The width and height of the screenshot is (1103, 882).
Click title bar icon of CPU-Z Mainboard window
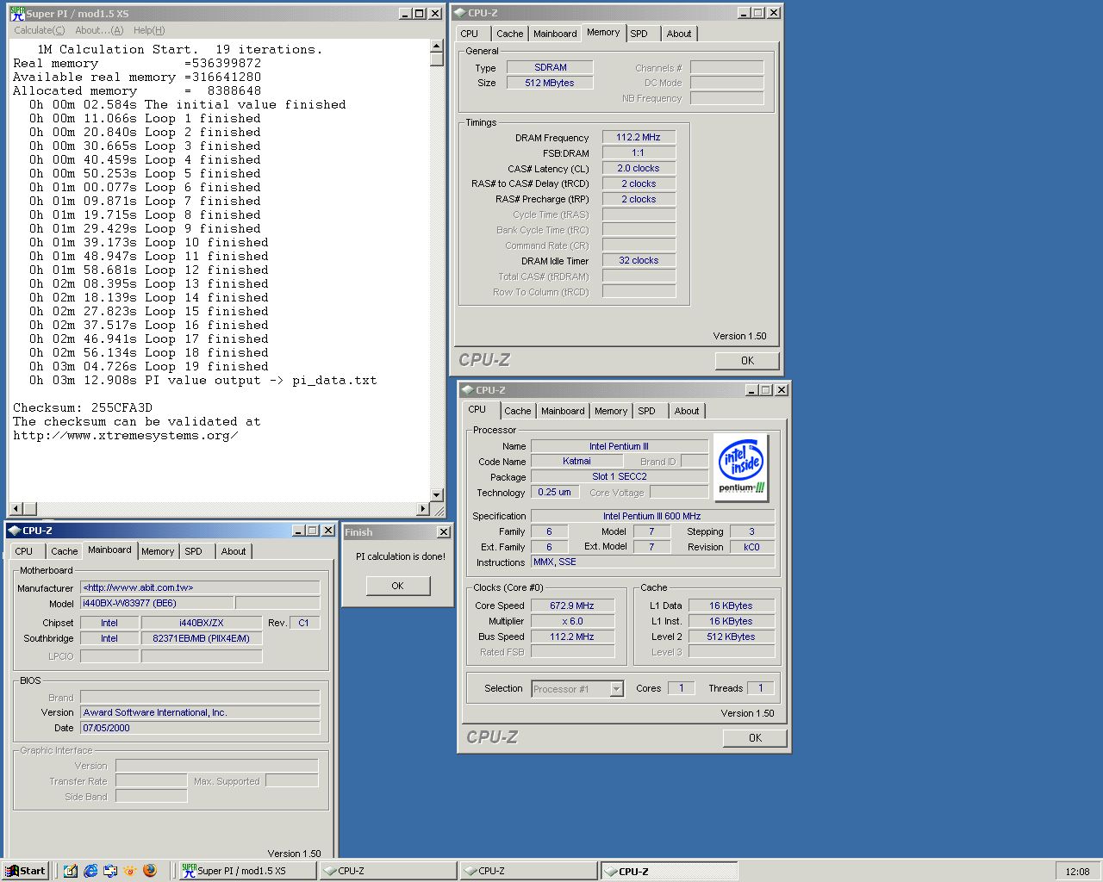pos(15,531)
